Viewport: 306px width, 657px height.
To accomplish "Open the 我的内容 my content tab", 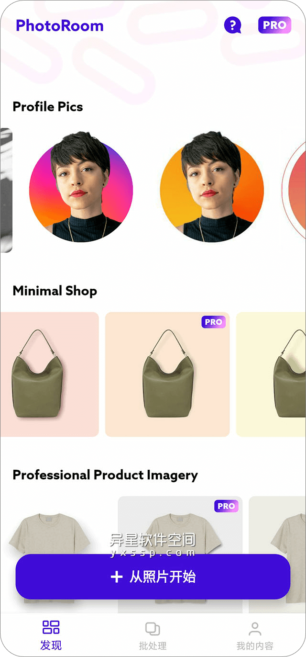I will [255, 635].
